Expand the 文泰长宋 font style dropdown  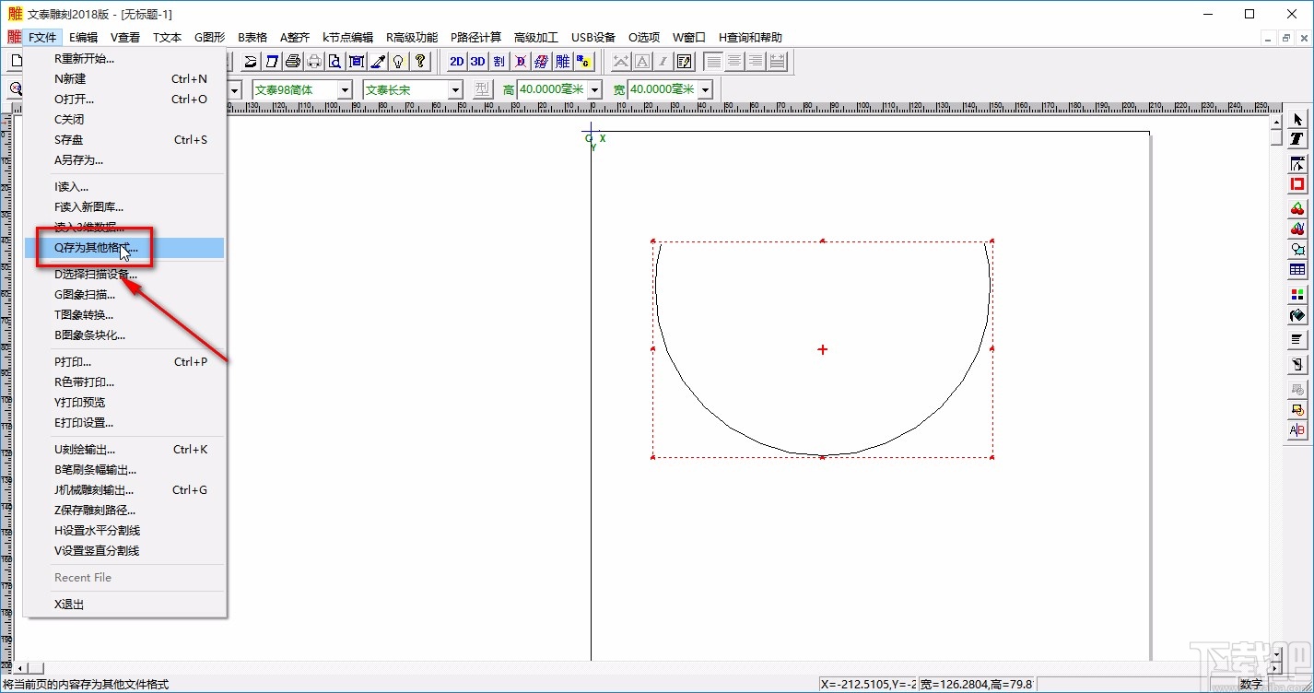(x=454, y=89)
